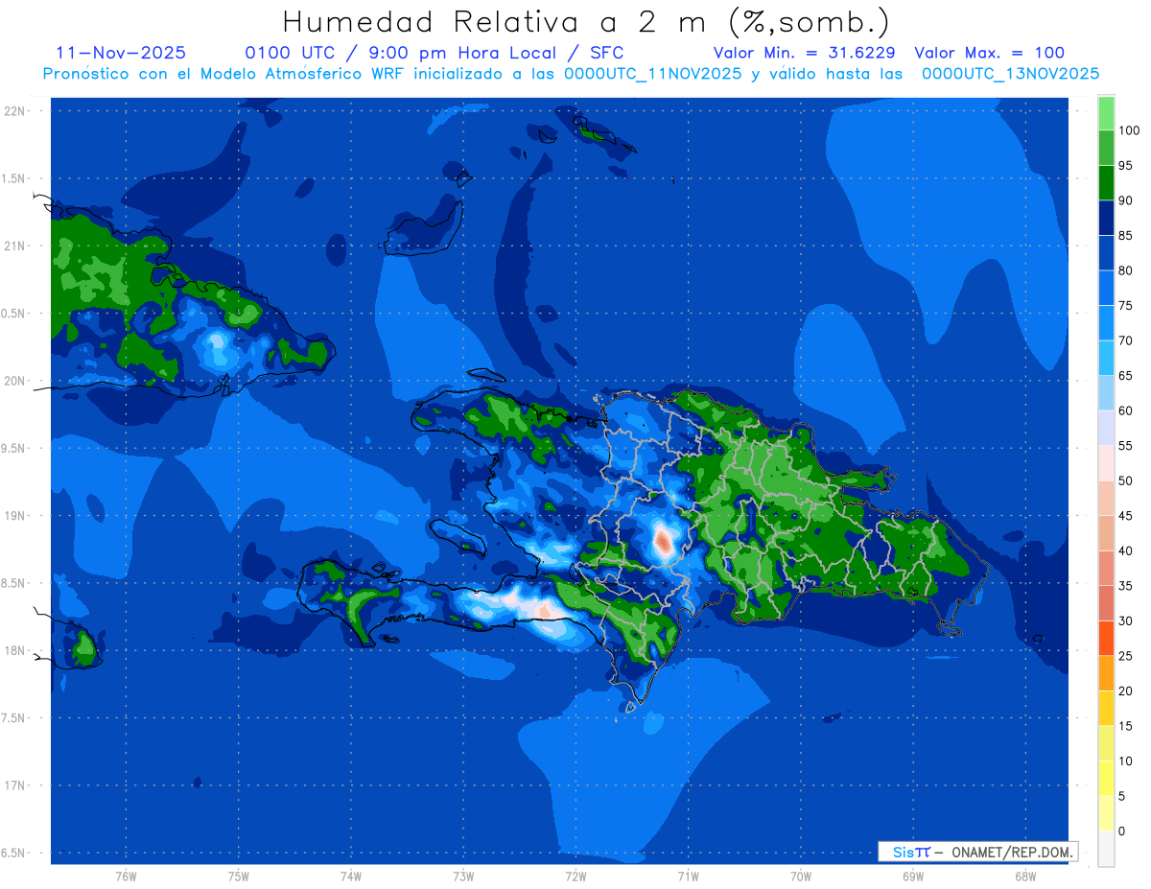This screenshot has width=1151, height=889.
Task: Click the longitude axis label '76W'
Action: coord(126,877)
